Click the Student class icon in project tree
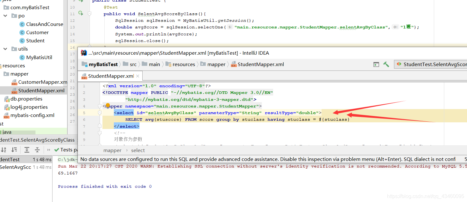The height and width of the screenshot is (202, 467). 22,40
